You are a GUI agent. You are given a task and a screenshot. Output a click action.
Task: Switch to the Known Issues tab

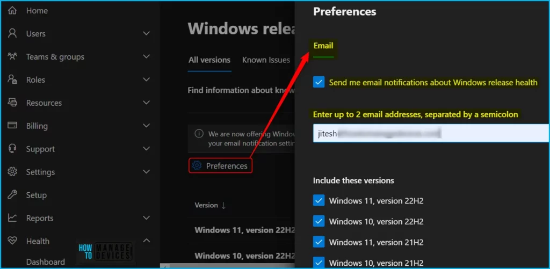[266, 60]
